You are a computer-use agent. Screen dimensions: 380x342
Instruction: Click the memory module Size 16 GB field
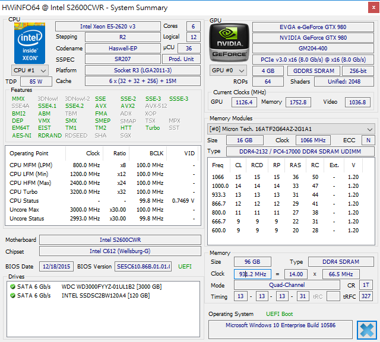click(245, 140)
